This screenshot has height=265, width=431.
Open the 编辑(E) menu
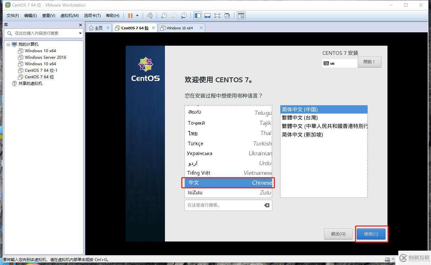tap(30, 16)
